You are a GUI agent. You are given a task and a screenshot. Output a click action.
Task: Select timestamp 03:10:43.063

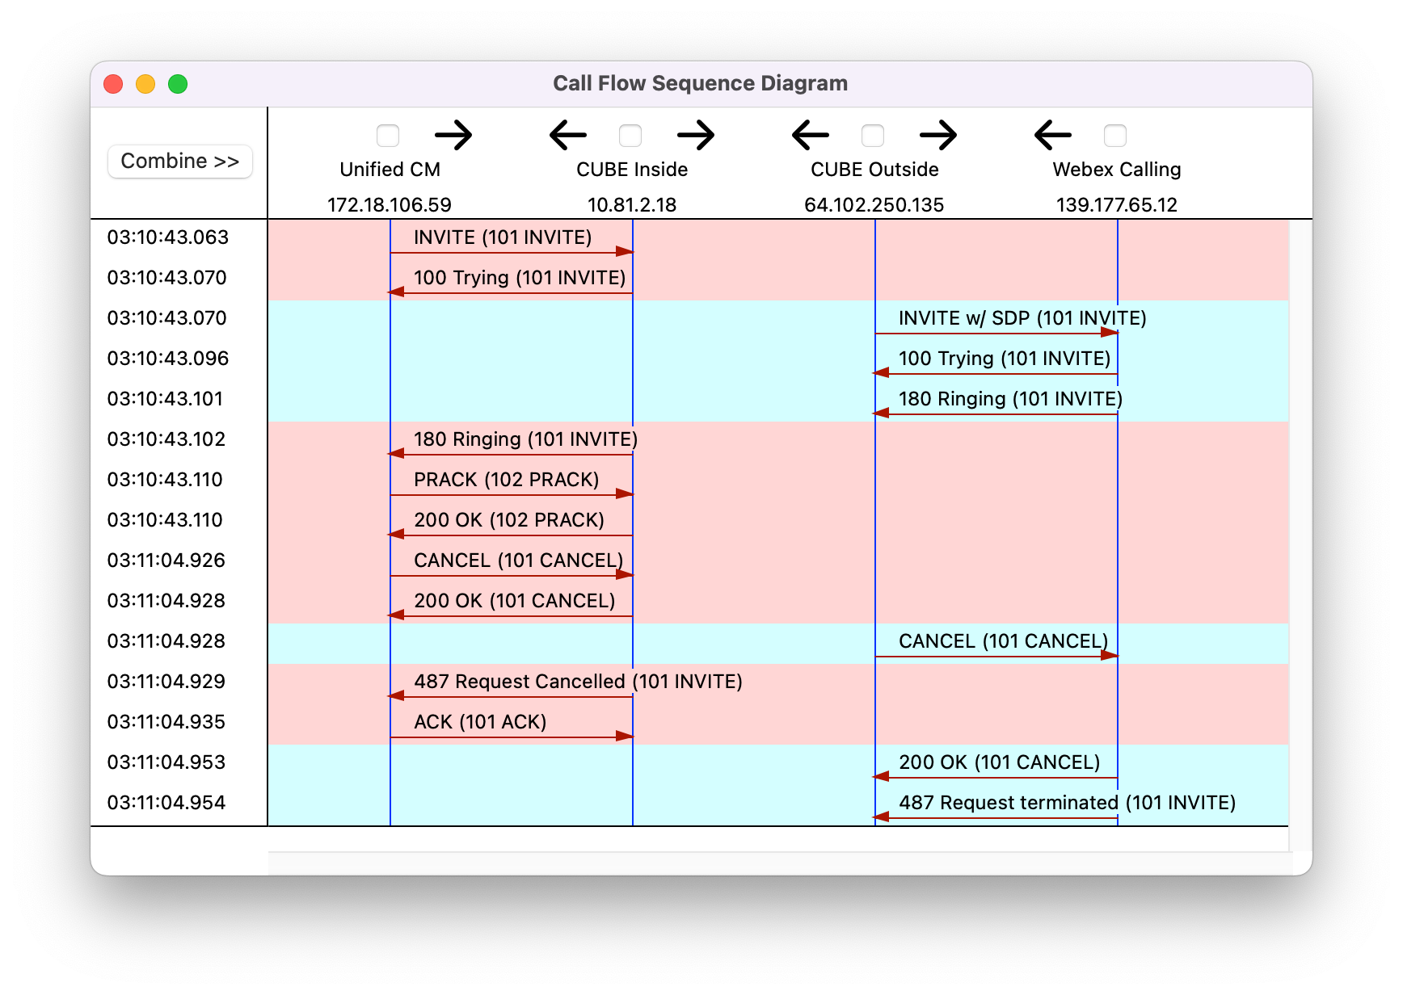[168, 237]
